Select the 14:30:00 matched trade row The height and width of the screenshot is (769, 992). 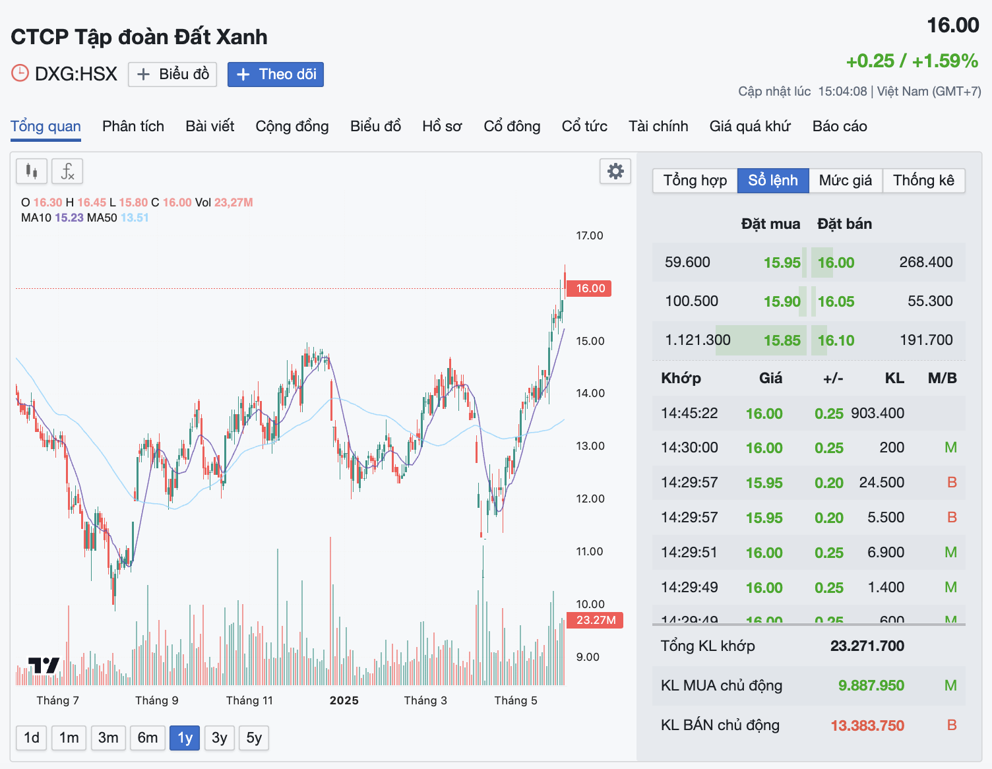coord(809,448)
